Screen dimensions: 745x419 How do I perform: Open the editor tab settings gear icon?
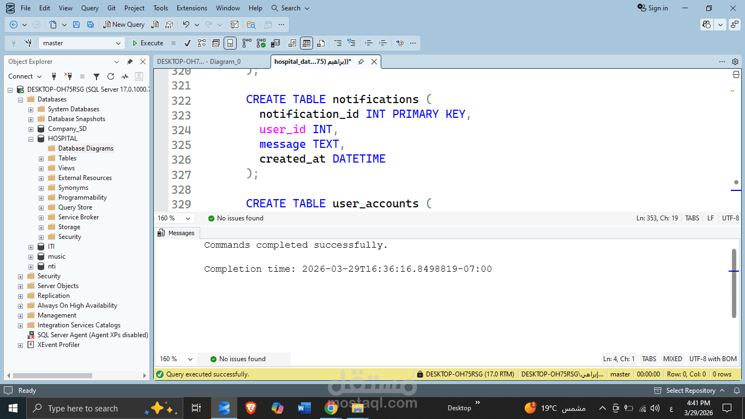coord(735,62)
